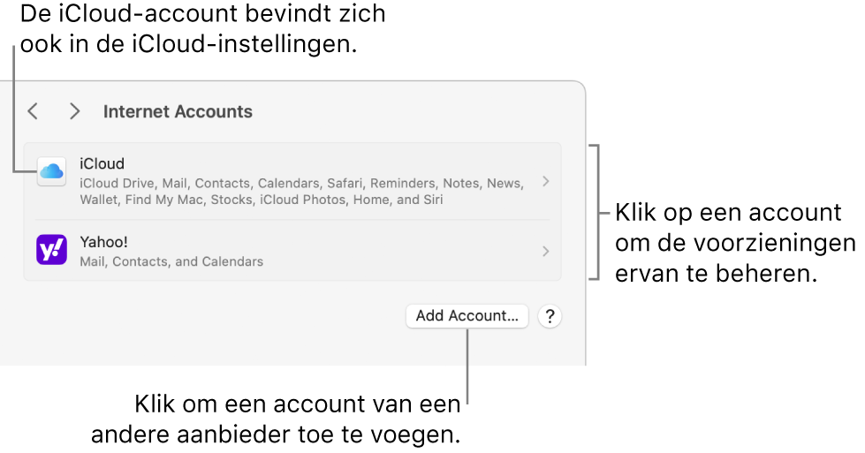
Task: Click the purple Yahoo! icon
Action: 51,251
